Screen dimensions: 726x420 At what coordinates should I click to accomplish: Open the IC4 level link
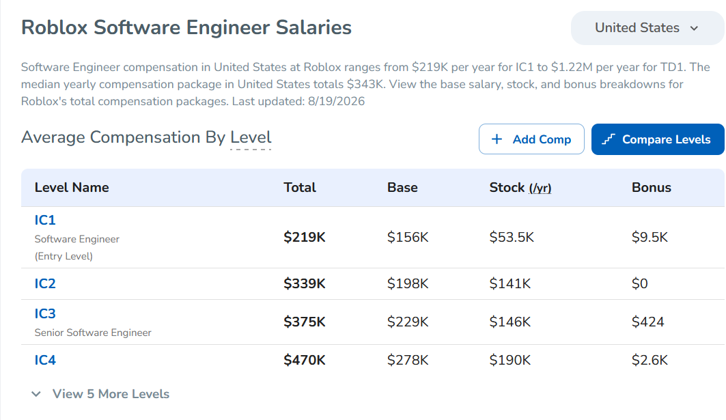45,360
